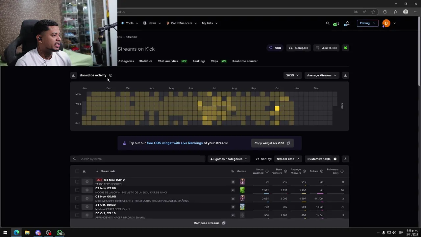The image size is (421, 237).
Task: Open the green Kick channel logo button
Action: tap(345, 48)
